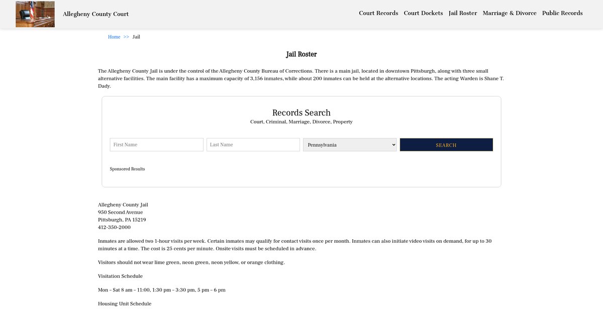The image size is (603, 311).
Task: Open the Allegheny County Court site title
Action: pos(95,14)
